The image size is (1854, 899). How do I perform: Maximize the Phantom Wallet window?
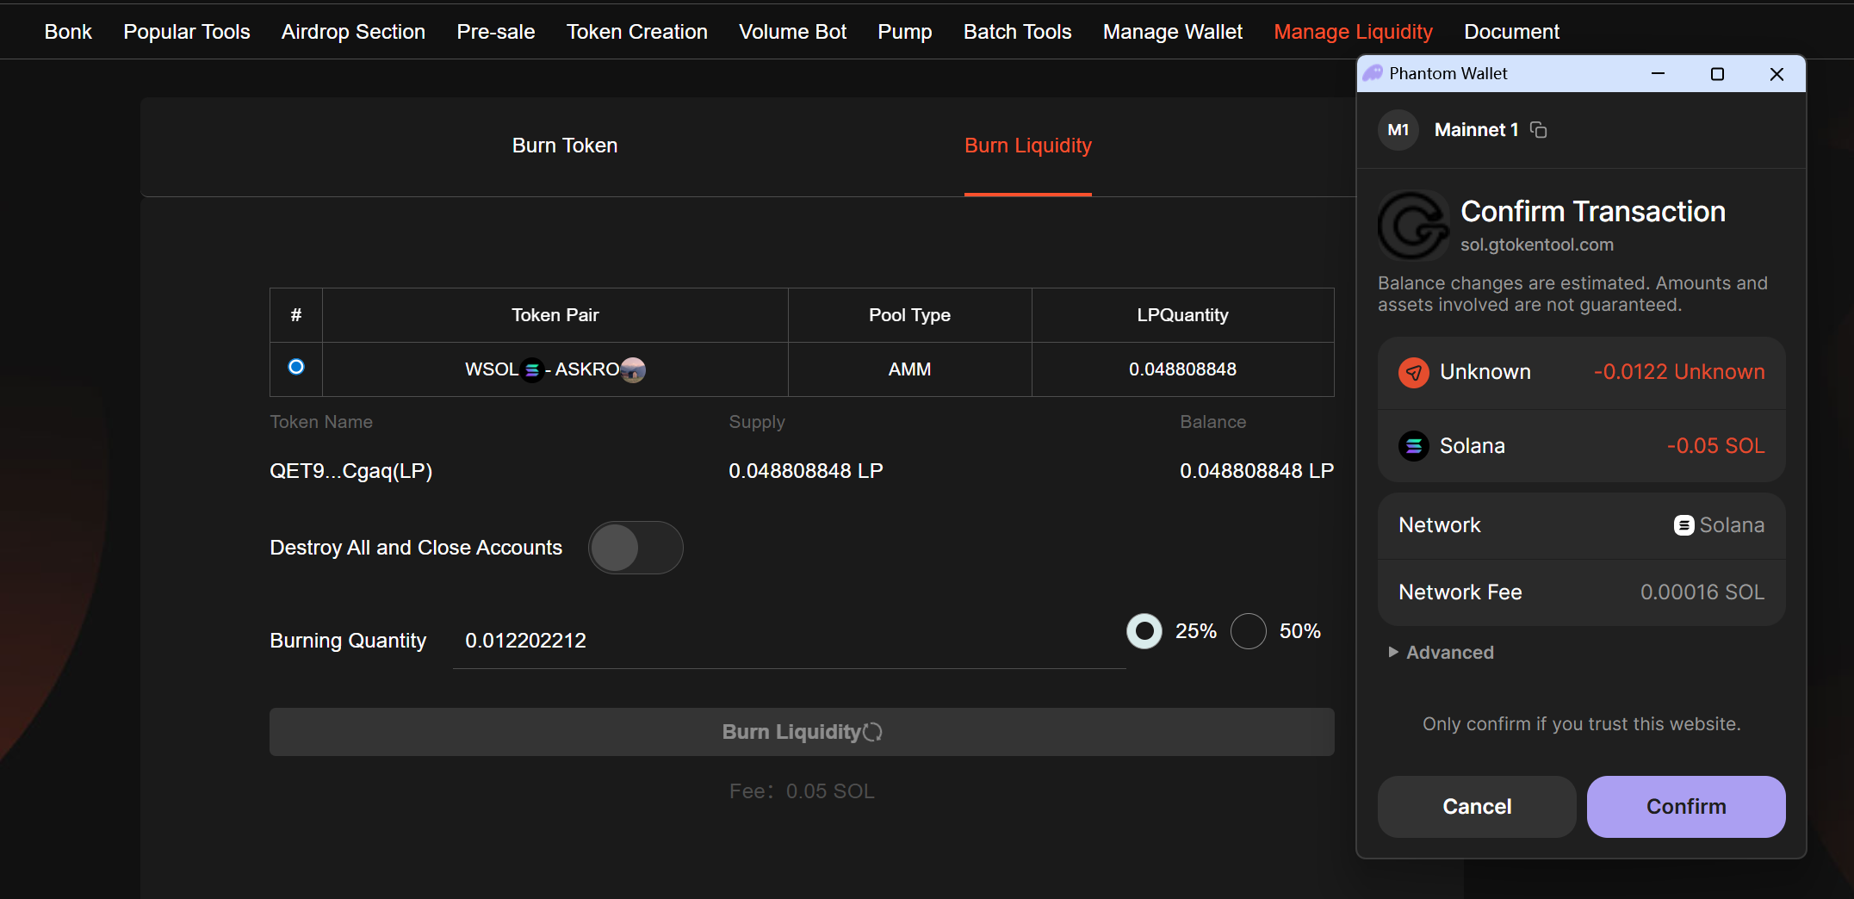point(1717,74)
